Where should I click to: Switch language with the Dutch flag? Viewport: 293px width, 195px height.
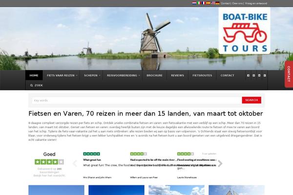pyautogui.click(x=194, y=3)
